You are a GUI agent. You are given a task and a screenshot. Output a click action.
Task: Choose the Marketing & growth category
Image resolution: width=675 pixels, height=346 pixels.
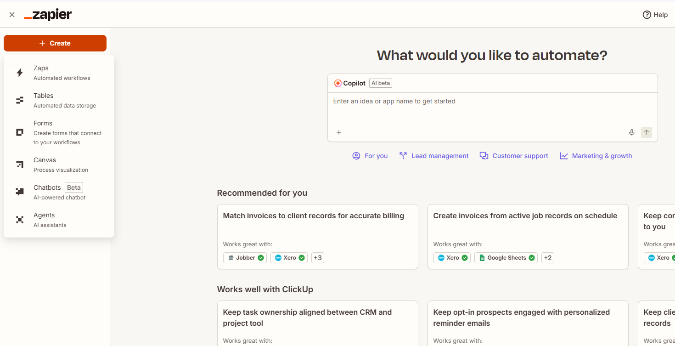point(596,156)
